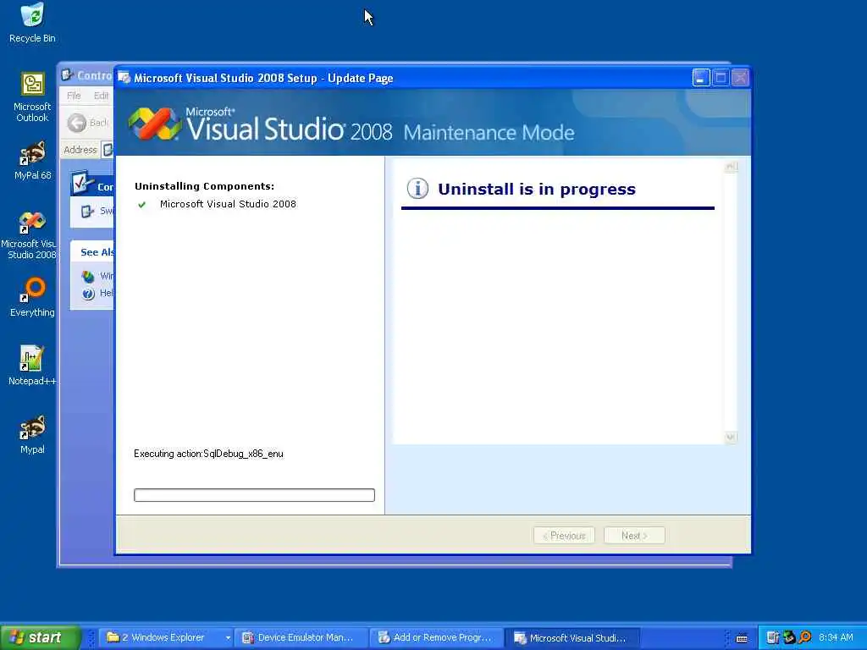Image resolution: width=867 pixels, height=650 pixels.
Task: Click the Maintenance Mode banner text
Action: coord(489,133)
